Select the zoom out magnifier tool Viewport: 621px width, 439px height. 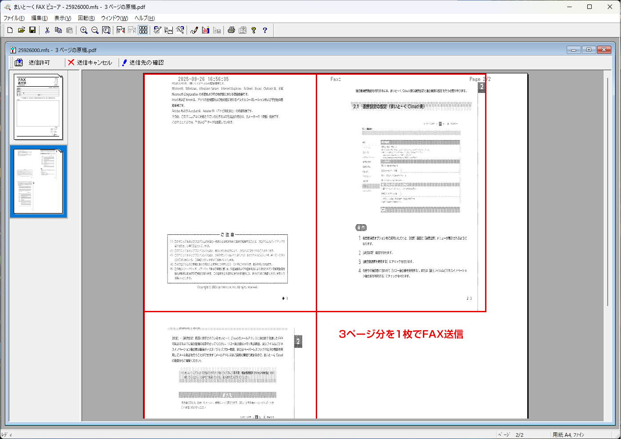pyautogui.click(x=95, y=30)
